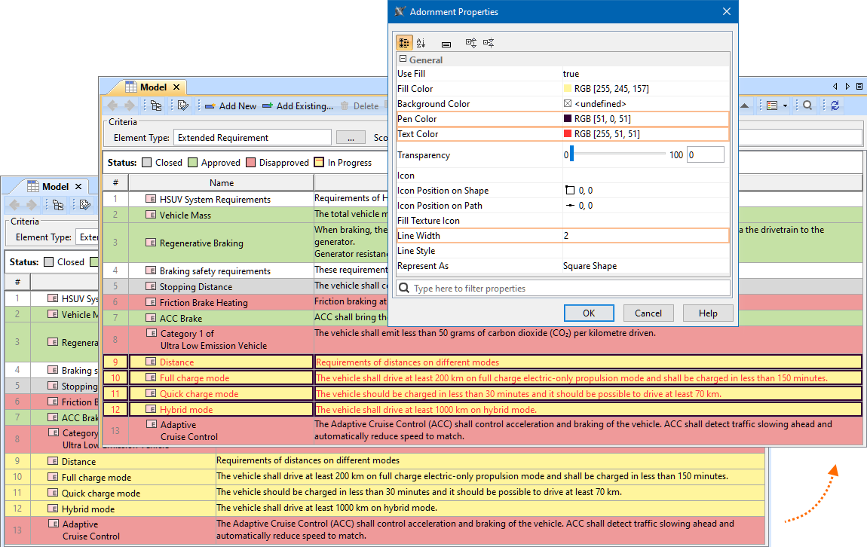The height and width of the screenshot is (547, 867).
Task: Collapse the General property group
Action: pyautogui.click(x=403, y=60)
